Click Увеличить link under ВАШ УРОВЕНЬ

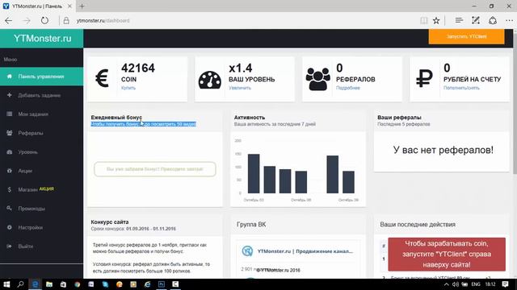click(240, 88)
